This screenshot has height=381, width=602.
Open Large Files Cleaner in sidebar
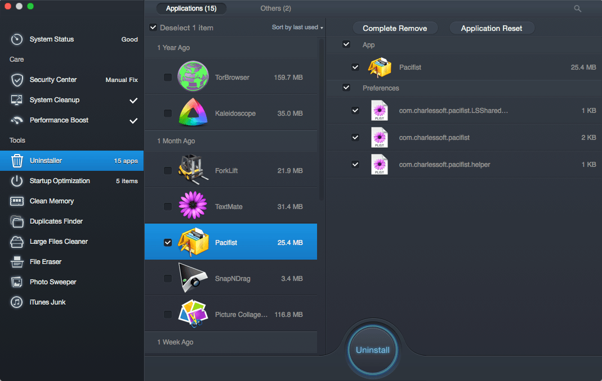click(72, 242)
